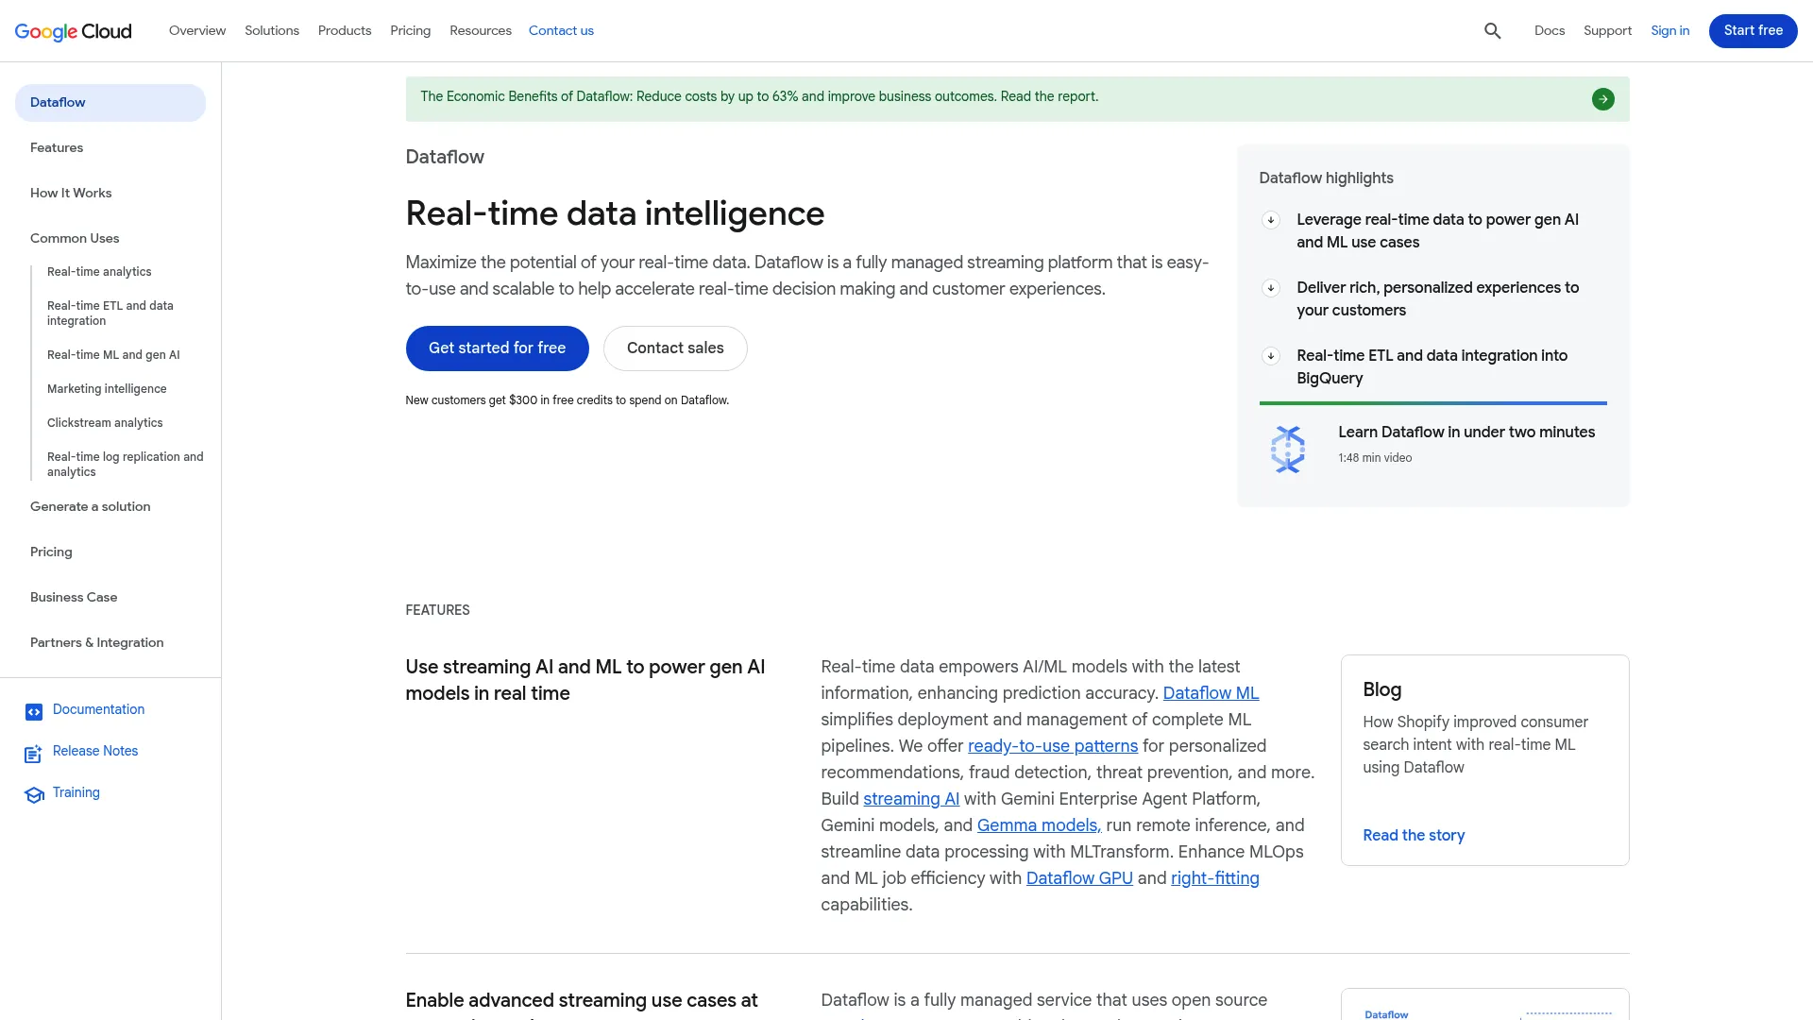Open the ready-to-use patterns link

(x=1053, y=747)
